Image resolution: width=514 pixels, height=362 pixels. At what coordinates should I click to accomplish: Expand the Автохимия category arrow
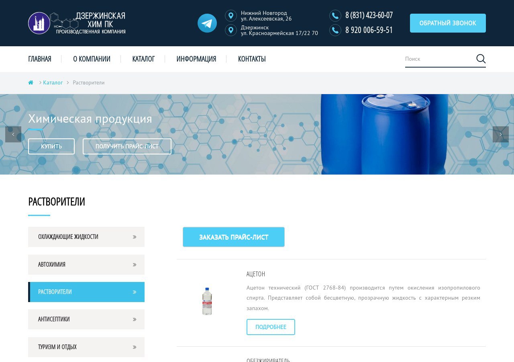(x=135, y=265)
